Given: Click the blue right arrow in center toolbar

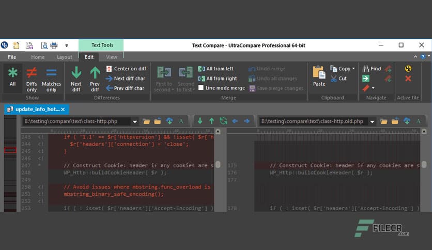Looking at the screenshot, I should point(246,121).
